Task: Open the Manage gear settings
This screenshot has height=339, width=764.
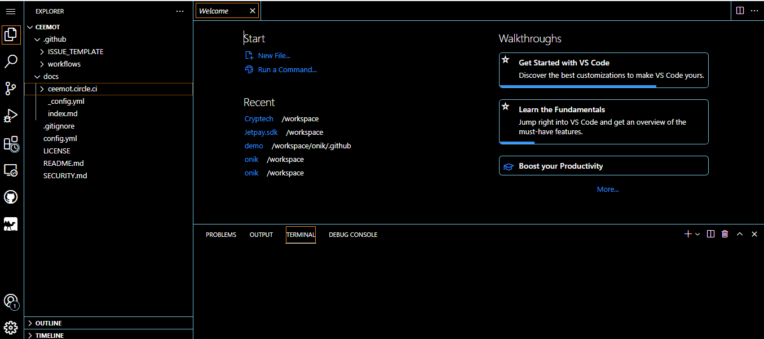Action: coord(11,328)
